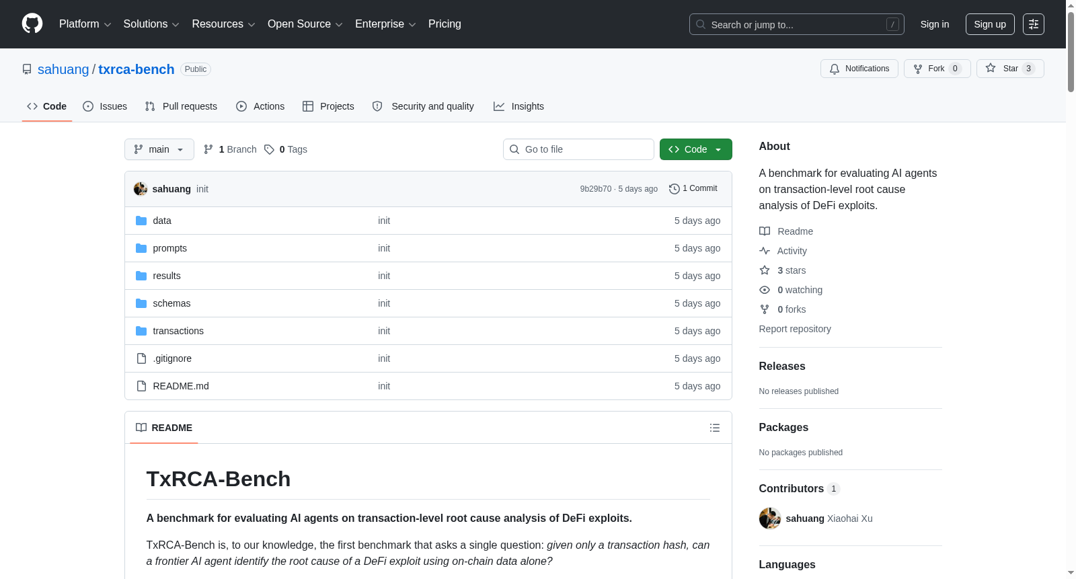Expand the Open Source menu
Viewport: 1076px width, 579px height.
click(305, 24)
